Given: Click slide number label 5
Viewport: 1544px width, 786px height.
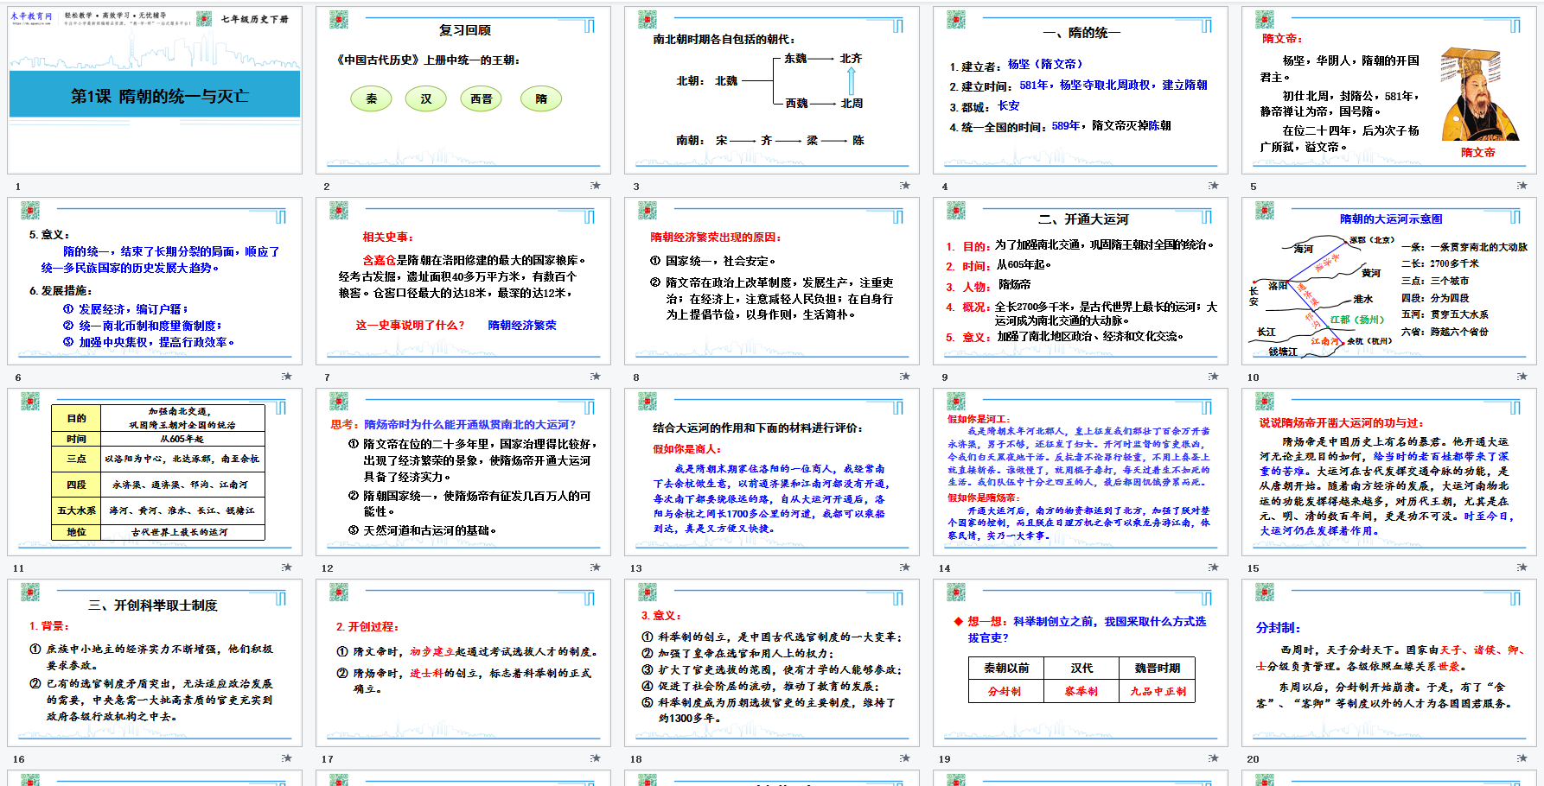Looking at the screenshot, I should tap(1253, 187).
